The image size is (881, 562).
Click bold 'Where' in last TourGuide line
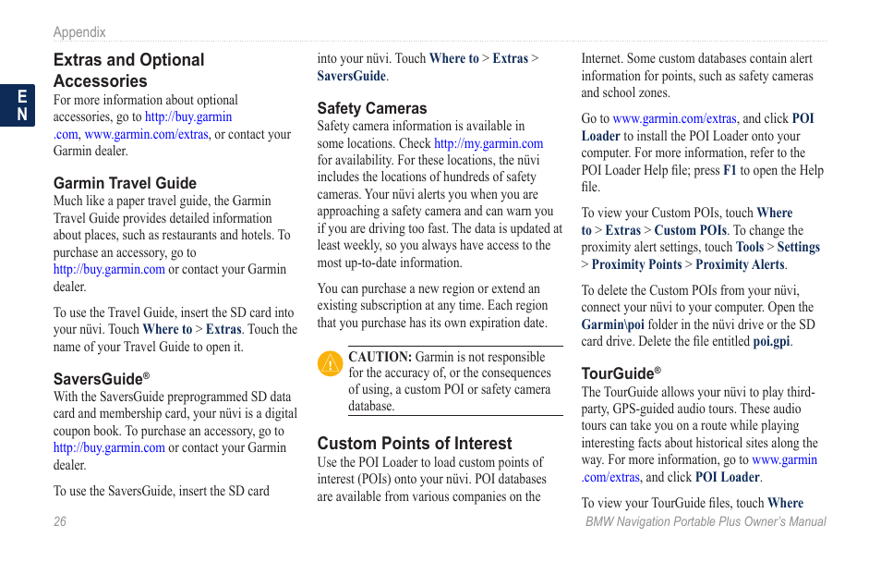786,503
